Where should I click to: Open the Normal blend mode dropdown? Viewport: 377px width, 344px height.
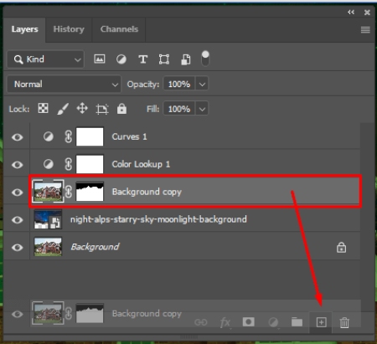(x=64, y=84)
